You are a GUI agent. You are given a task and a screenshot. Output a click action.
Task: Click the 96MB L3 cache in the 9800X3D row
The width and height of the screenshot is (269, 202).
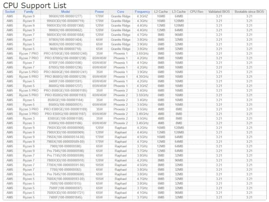[179, 35]
